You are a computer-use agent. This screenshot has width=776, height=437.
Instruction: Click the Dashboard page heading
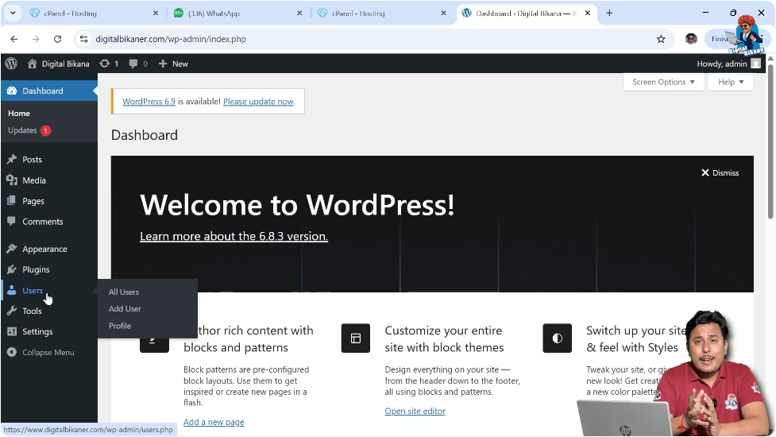(x=144, y=135)
